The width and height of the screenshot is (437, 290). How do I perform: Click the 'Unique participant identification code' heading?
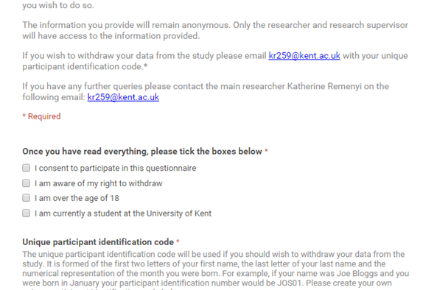click(x=98, y=242)
